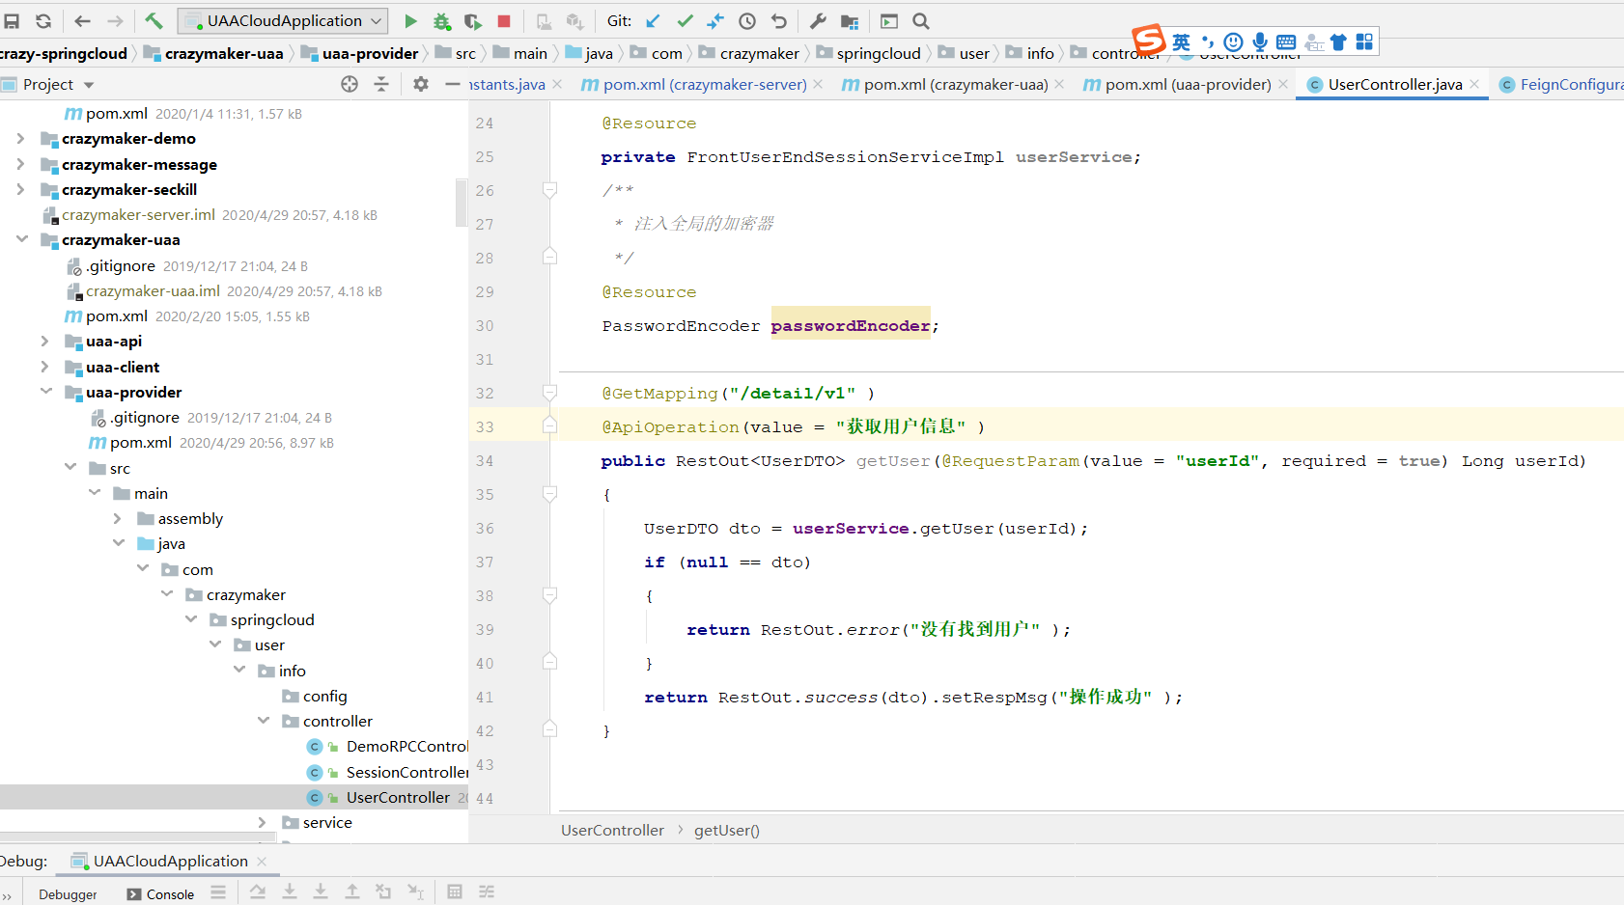Click the getUser() breadcrumb below the editor

(x=727, y=831)
